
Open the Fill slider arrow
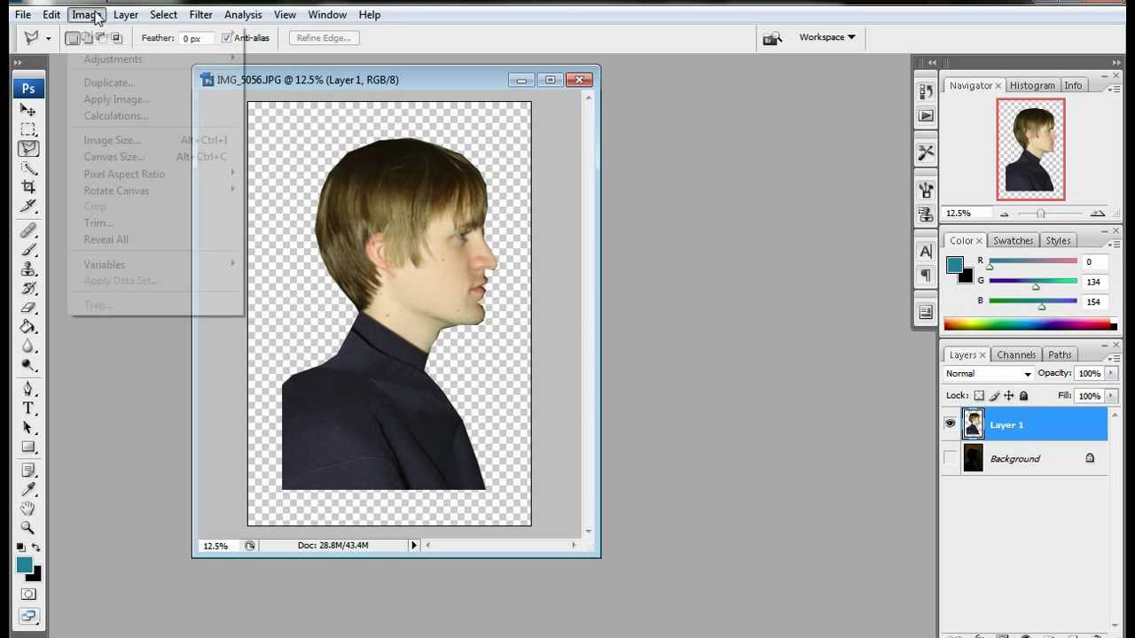coord(1111,396)
